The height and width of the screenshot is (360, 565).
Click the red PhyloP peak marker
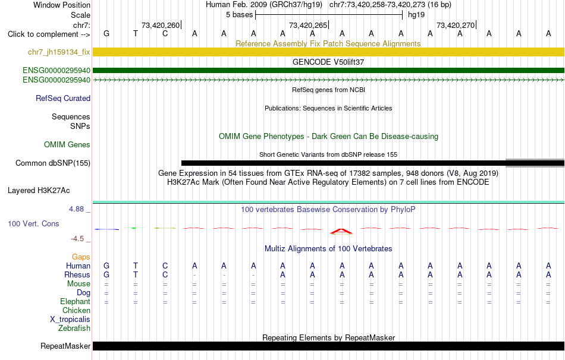(341, 231)
